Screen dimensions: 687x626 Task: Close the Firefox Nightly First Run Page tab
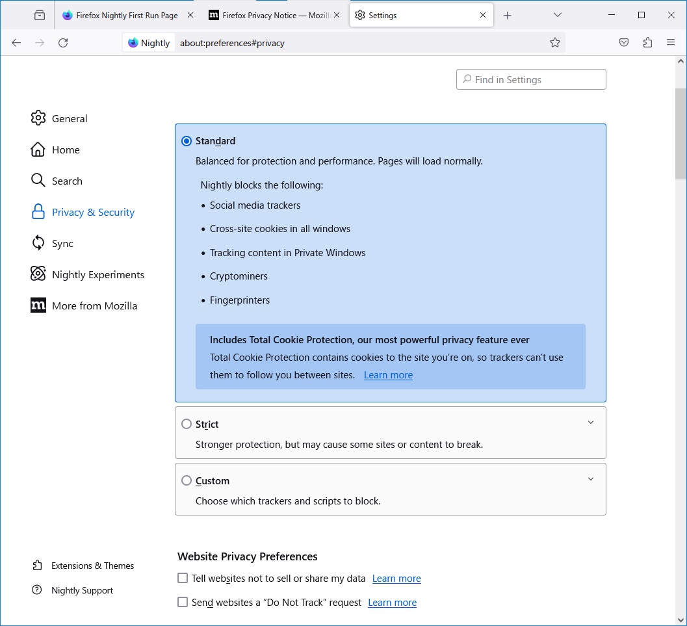tap(190, 15)
